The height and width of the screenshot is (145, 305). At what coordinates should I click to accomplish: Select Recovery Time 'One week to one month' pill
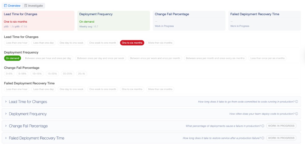(102, 89)
